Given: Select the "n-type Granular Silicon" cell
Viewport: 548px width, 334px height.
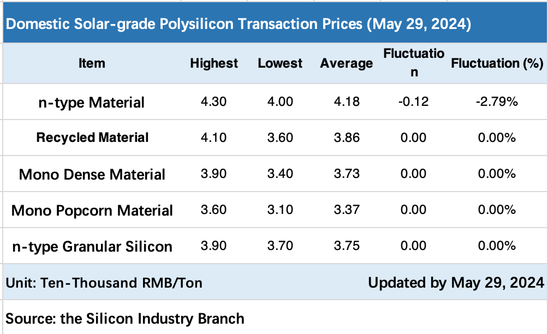Looking at the screenshot, I should pyautogui.click(x=92, y=247).
